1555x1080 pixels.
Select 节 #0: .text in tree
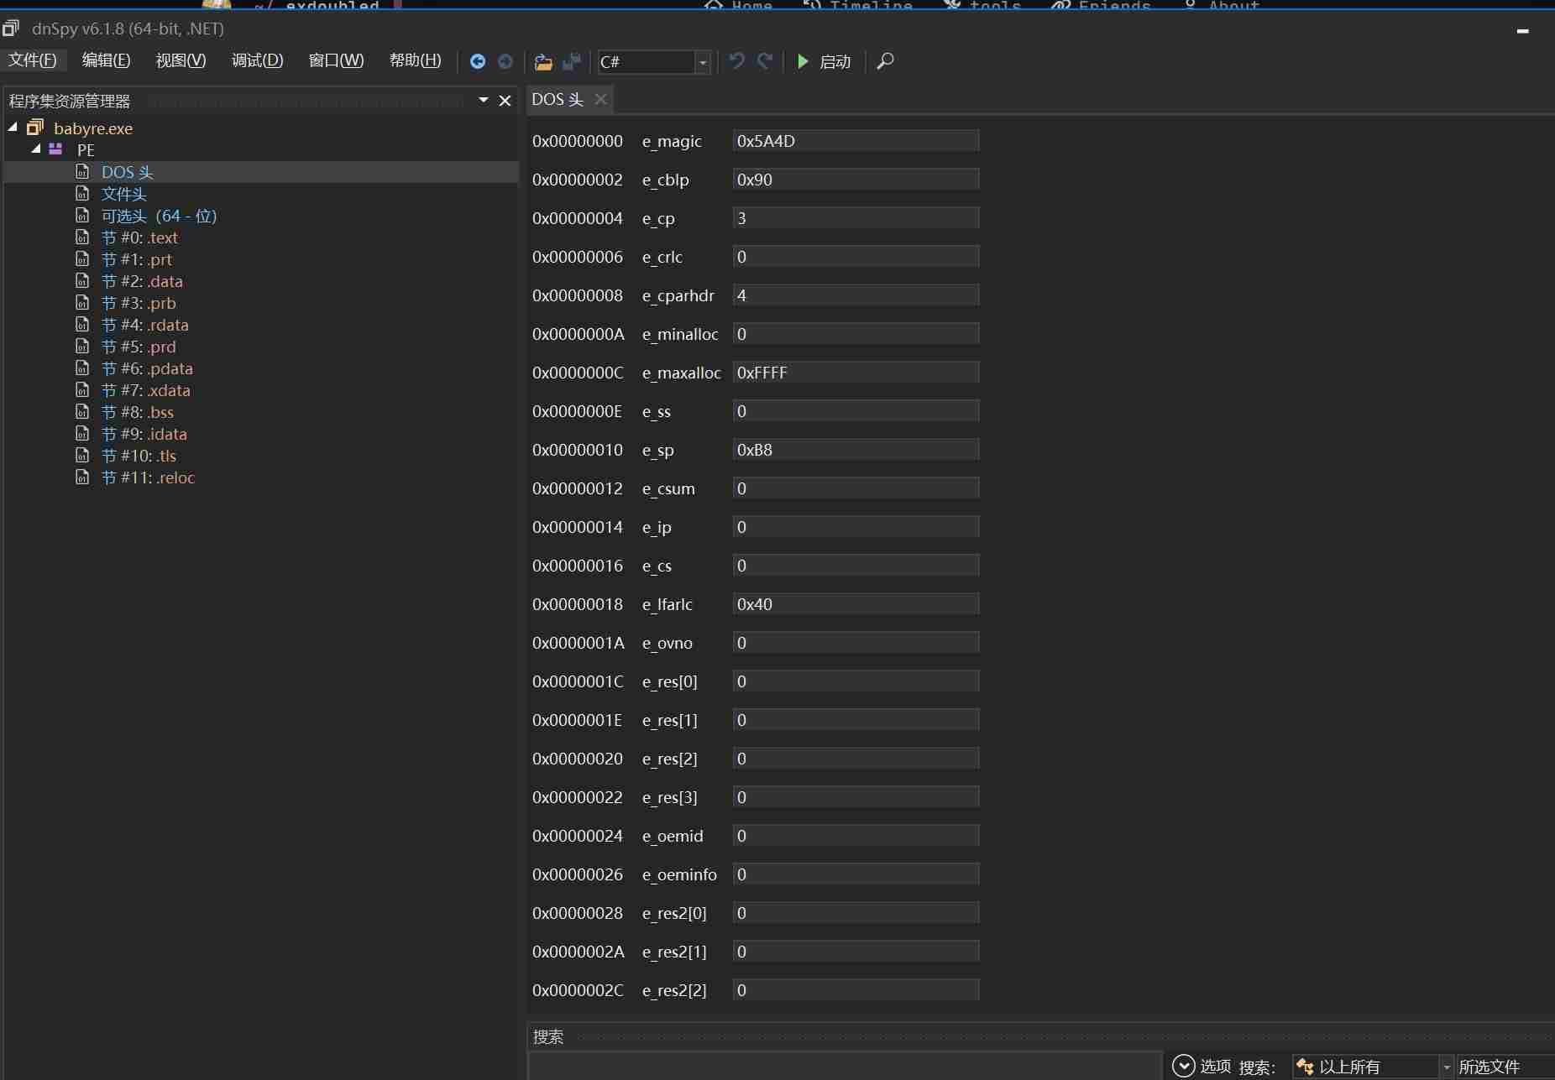point(139,237)
